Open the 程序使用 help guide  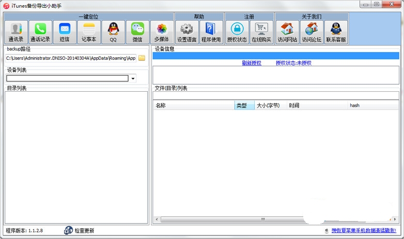pos(211,32)
